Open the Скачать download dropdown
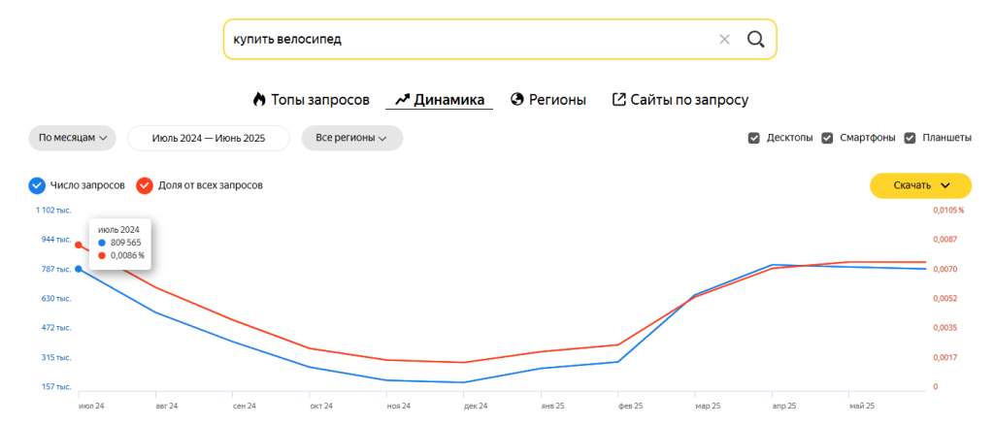This screenshot has height=425, width=994. (x=919, y=185)
